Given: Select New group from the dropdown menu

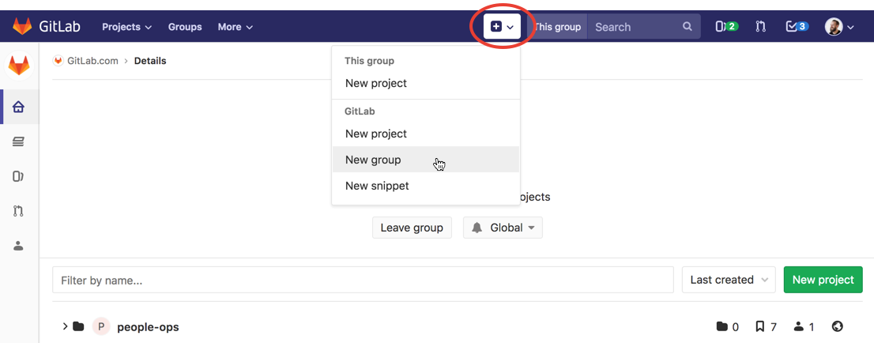Looking at the screenshot, I should pos(373,160).
